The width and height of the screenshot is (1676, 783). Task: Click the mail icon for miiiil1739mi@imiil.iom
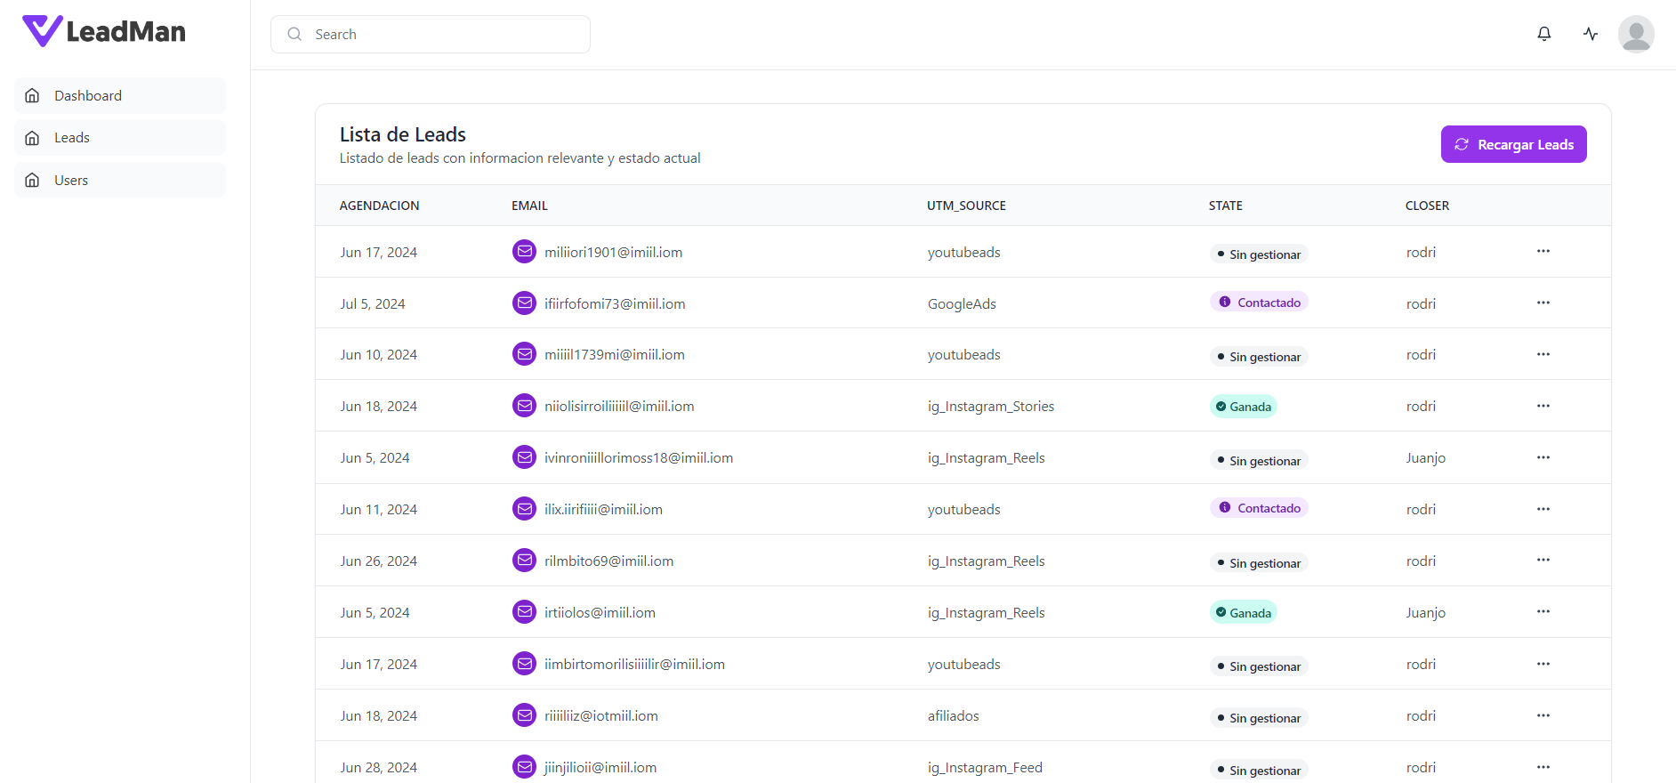(x=525, y=354)
